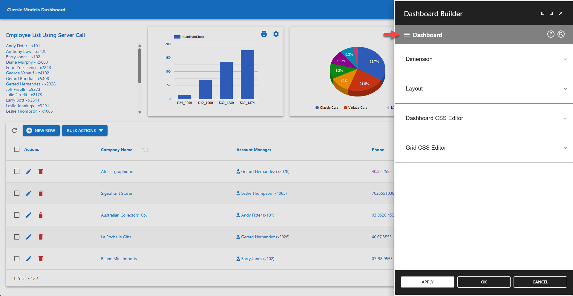Sort the Company Name column
The width and height of the screenshot is (573, 296).
pyautogui.click(x=143, y=150)
